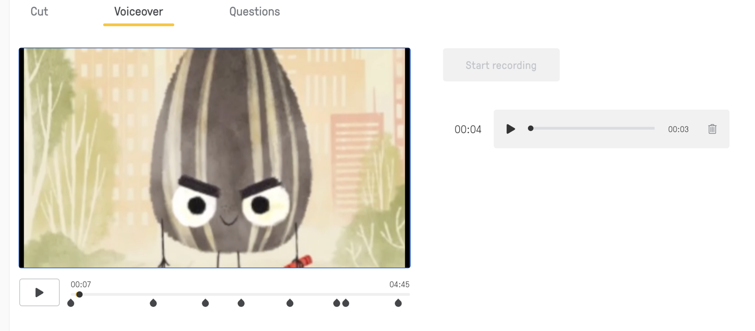Click the Start recording button
Viewport: 755px width, 331px height.
(x=501, y=65)
